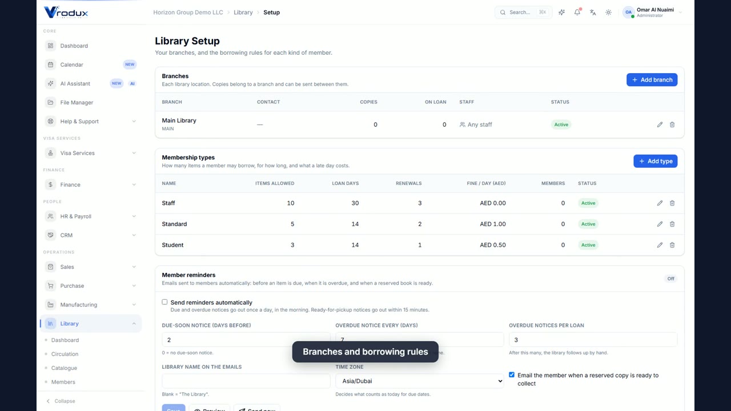Expand Help & Support menu
Screen dimensions: 731x411
tap(91, 121)
